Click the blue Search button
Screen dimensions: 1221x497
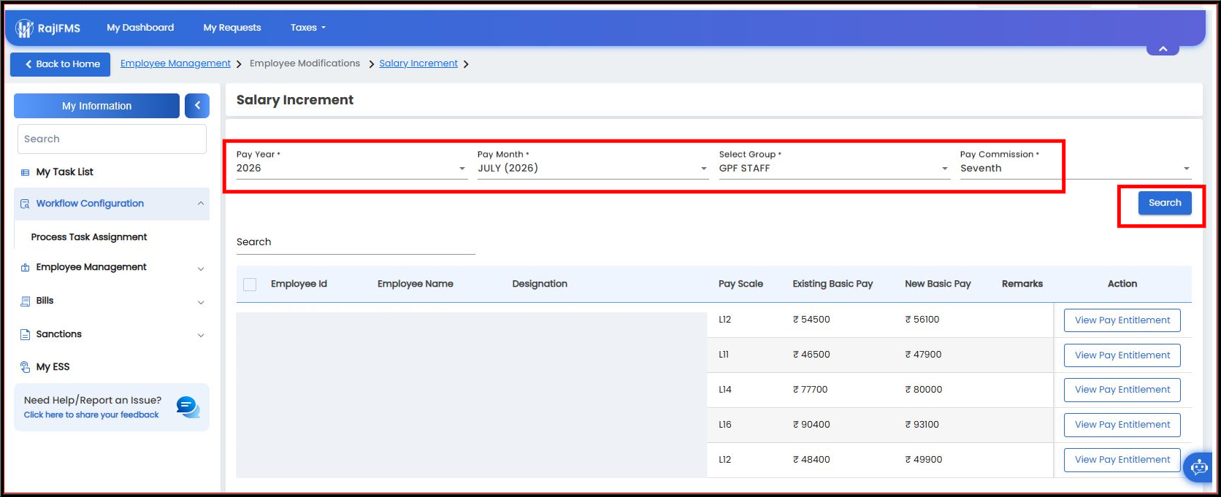1165,203
